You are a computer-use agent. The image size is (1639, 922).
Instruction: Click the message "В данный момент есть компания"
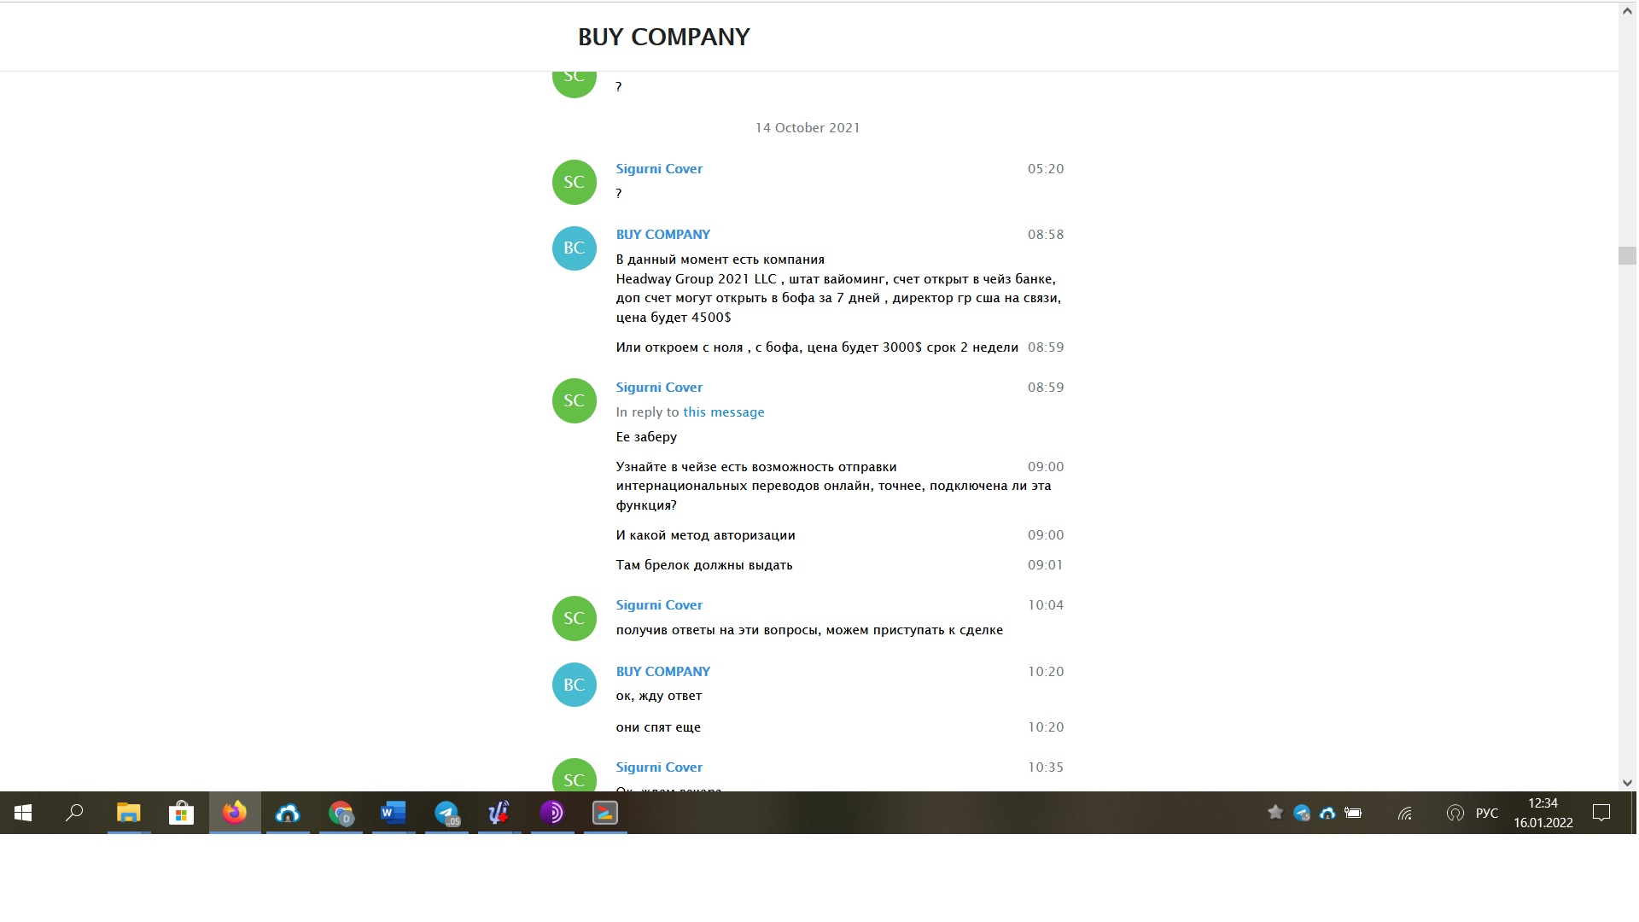click(x=720, y=260)
